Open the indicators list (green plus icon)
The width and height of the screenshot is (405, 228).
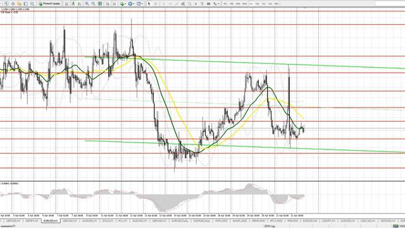coord(122,4)
